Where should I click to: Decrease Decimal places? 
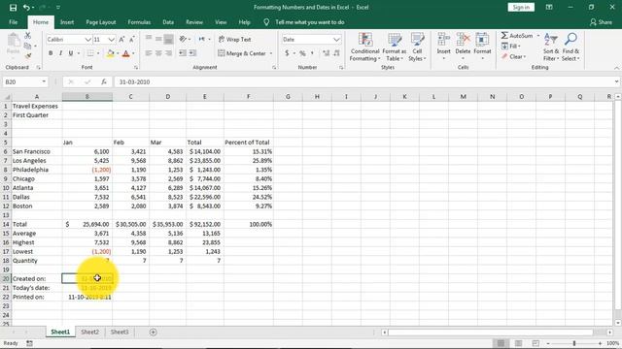pos(336,53)
